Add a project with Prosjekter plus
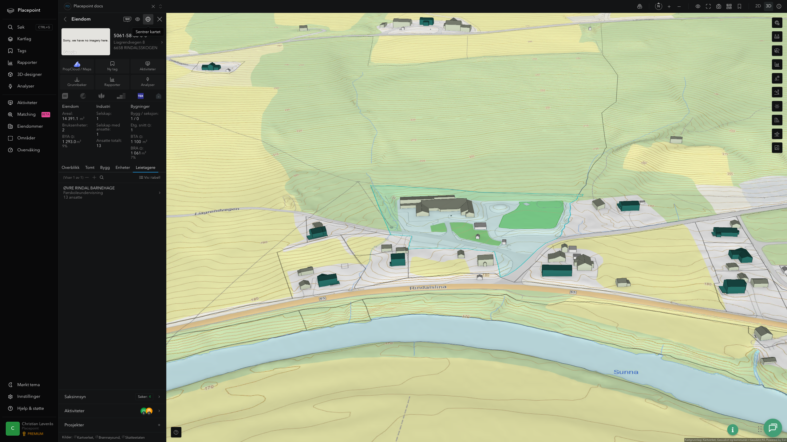The width and height of the screenshot is (787, 442). 159,425
